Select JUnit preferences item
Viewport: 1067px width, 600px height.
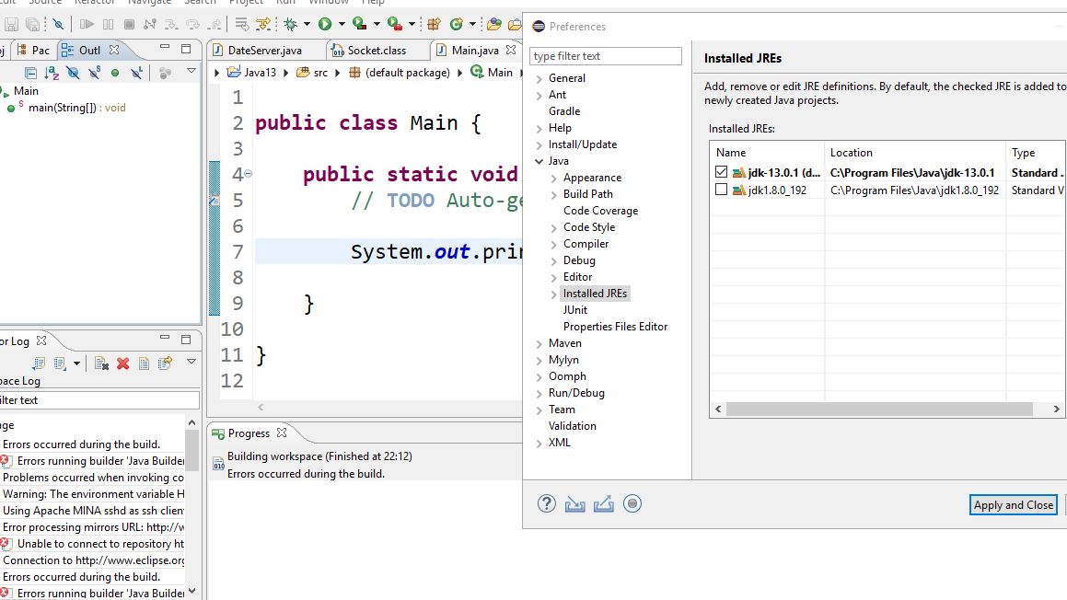575,309
